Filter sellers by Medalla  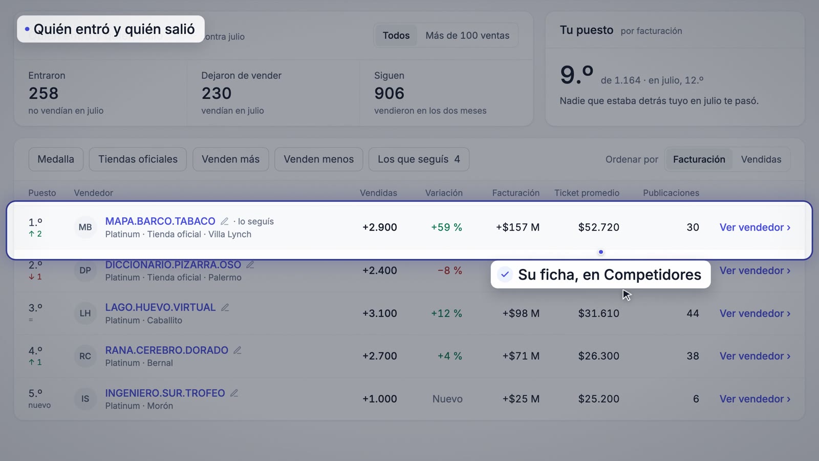(56, 159)
